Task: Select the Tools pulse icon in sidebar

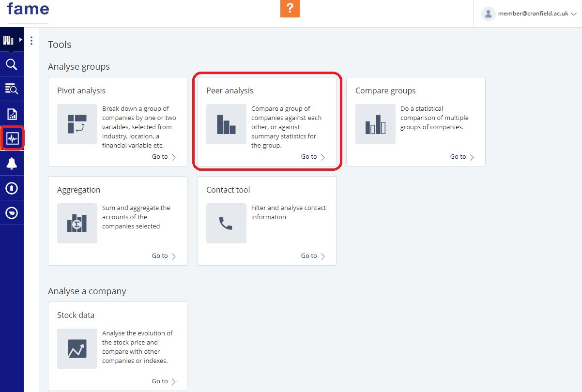Action: tap(12, 139)
